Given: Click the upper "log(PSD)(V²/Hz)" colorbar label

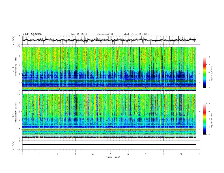Looking at the screenshot, I should coord(212,74).
